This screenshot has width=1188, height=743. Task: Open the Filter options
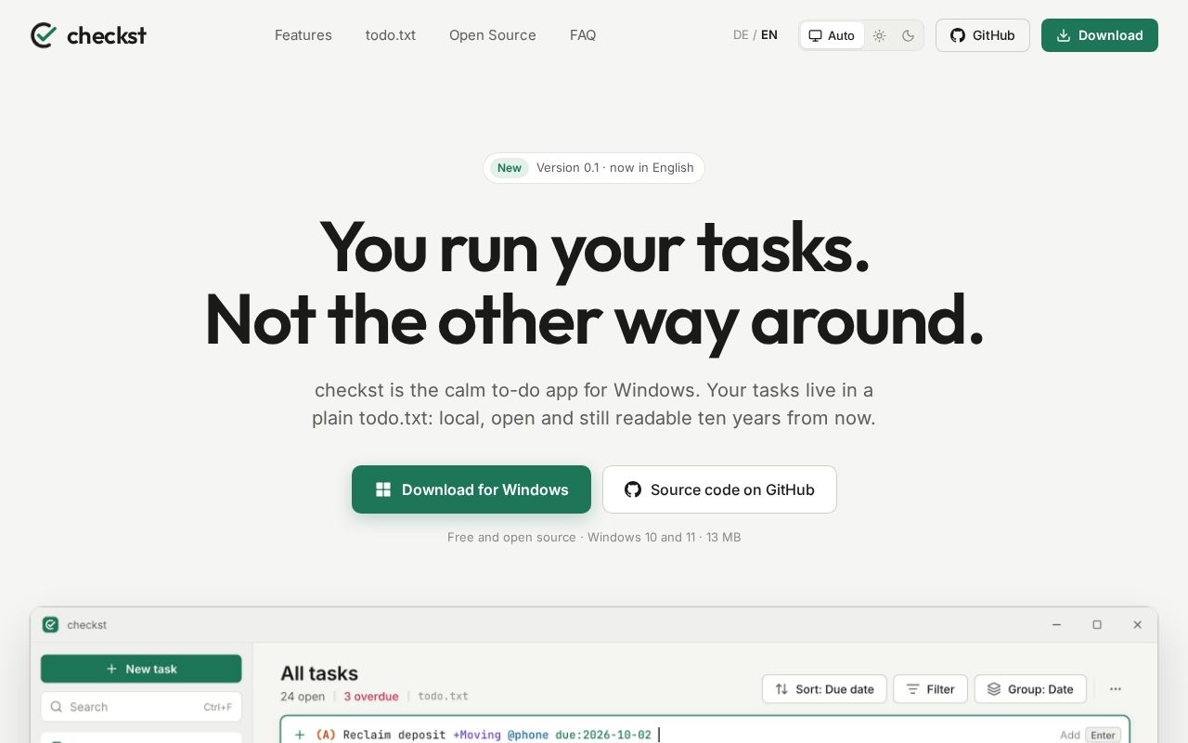(x=930, y=689)
